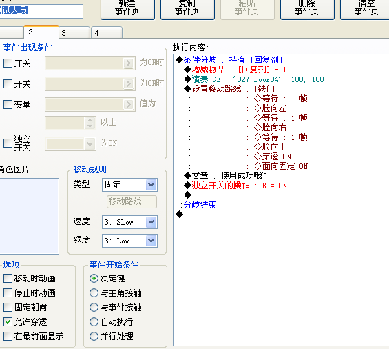This screenshot has height=349, width=389.
Task: Select the empty diamond inside the branch
Action: point(187,195)
